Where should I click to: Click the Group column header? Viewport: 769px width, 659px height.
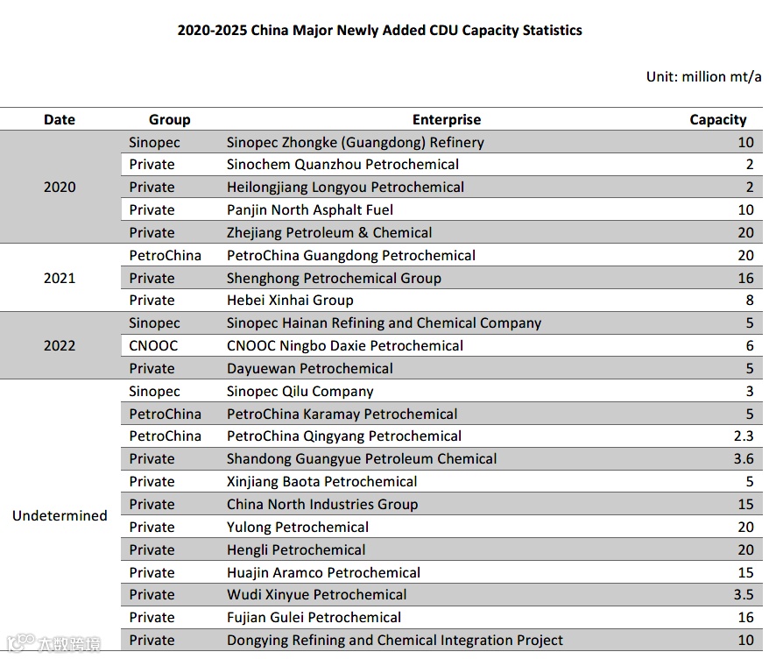point(170,120)
